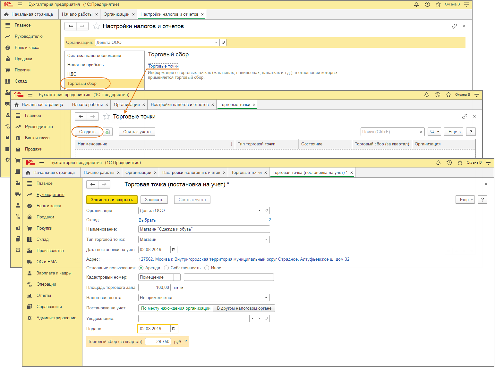Viewport: 495px width, 367px height.
Task: Expand Организация dropdown in Настройки налогов window
Action: [216, 42]
